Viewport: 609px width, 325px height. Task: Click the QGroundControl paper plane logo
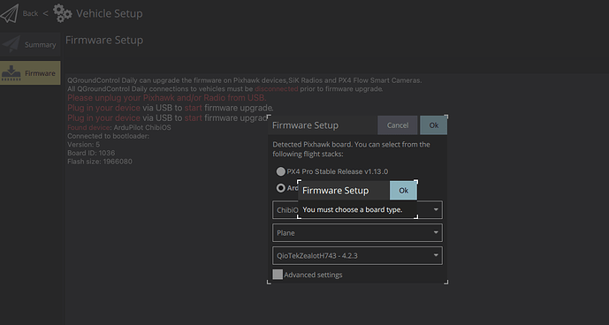pyautogui.click(x=10, y=13)
